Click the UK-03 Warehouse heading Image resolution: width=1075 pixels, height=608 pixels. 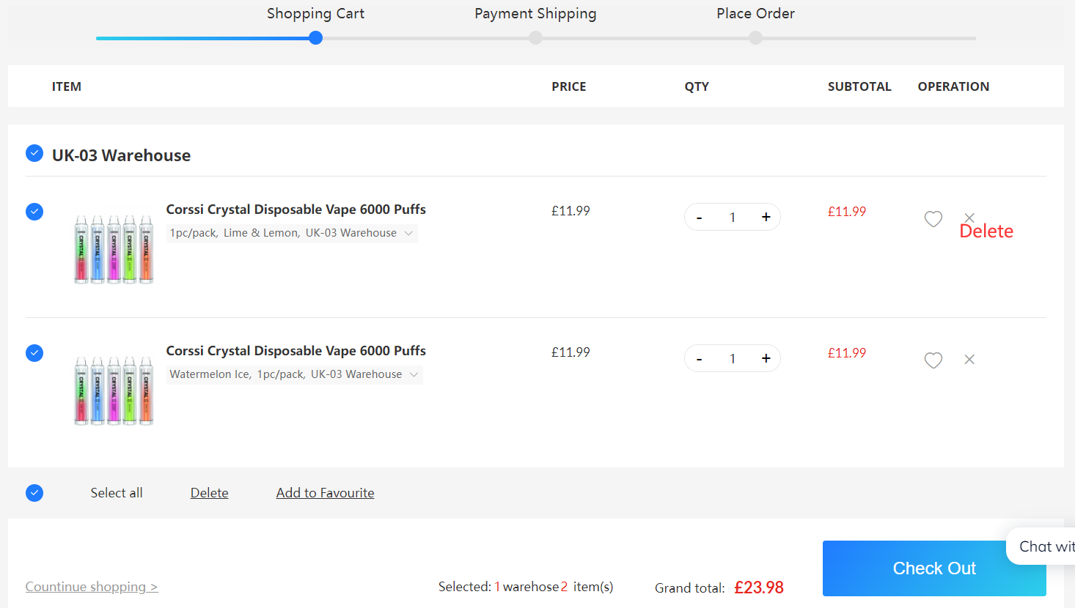pos(121,155)
